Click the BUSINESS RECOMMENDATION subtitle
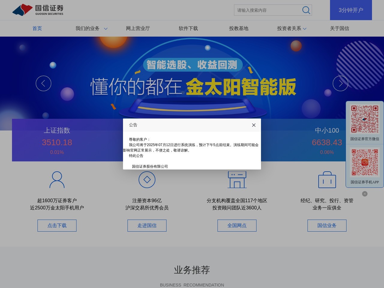 pyautogui.click(x=192, y=285)
